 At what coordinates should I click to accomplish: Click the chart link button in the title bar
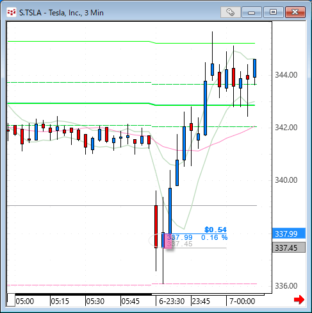pyautogui.click(x=231, y=12)
